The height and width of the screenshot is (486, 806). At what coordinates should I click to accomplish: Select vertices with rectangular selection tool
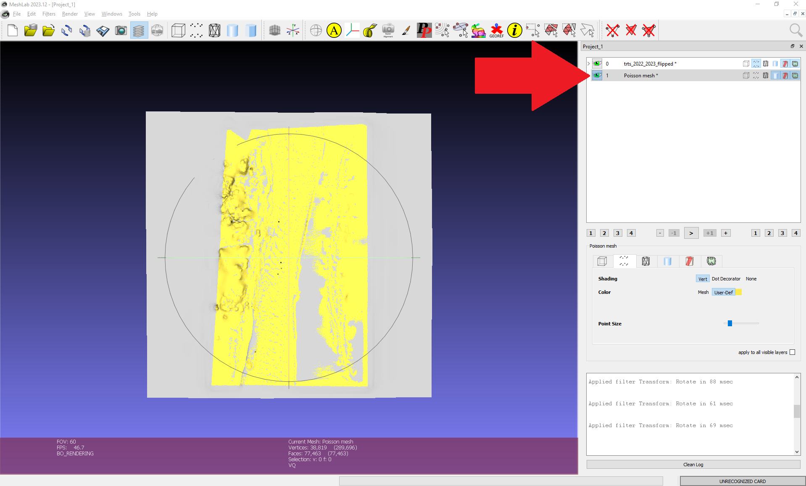[x=533, y=30]
